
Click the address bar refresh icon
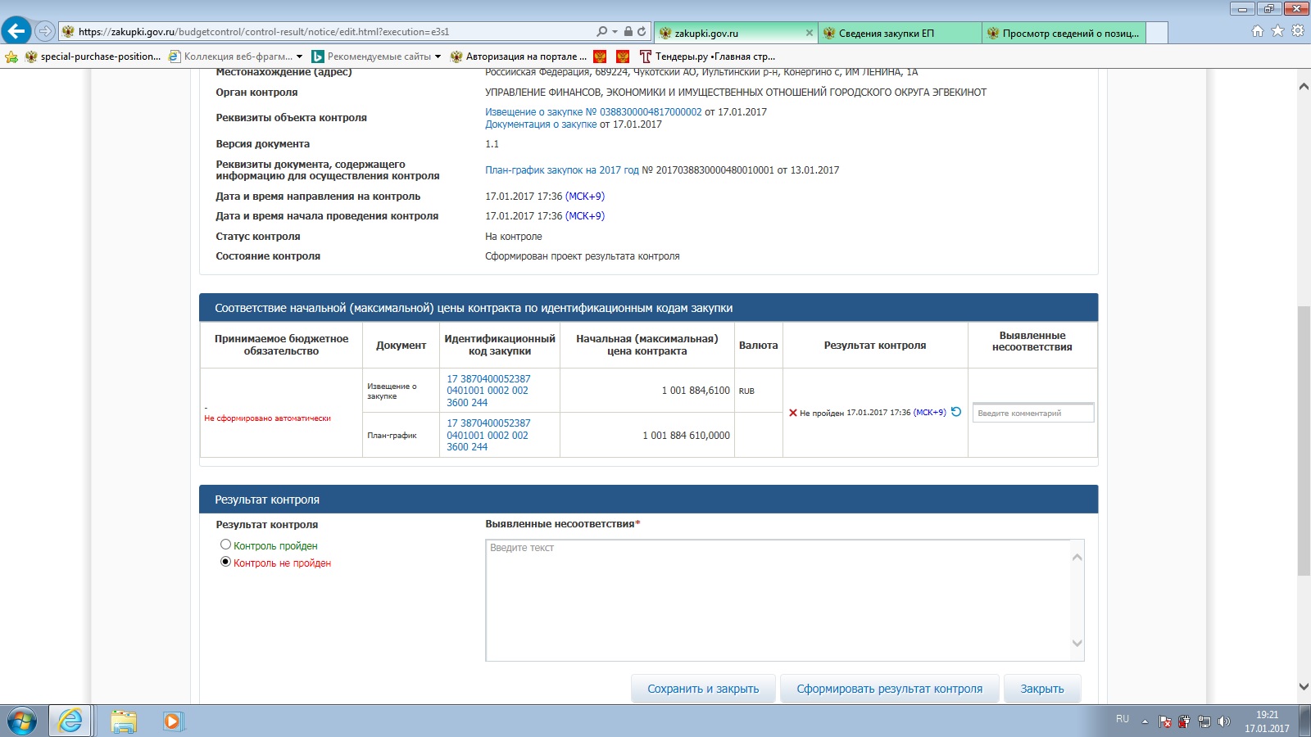(x=642, y=32)
